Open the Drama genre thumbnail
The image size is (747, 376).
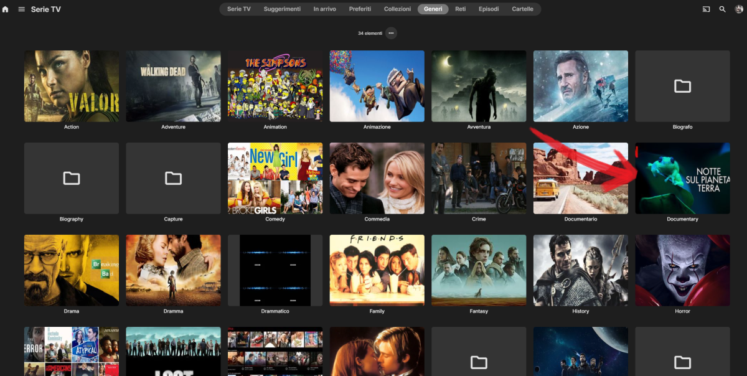[72, 270]
